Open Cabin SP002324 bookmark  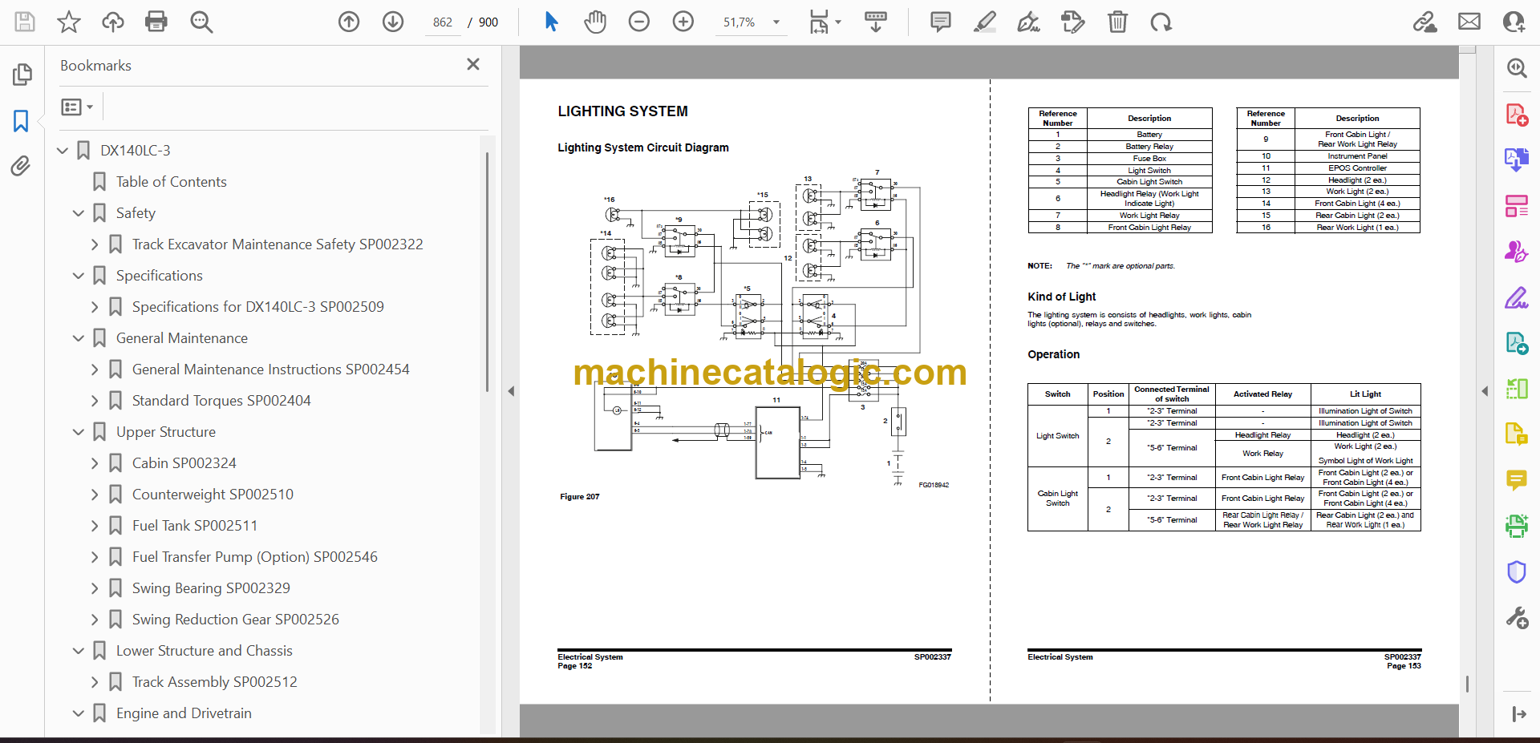point(184,462)
